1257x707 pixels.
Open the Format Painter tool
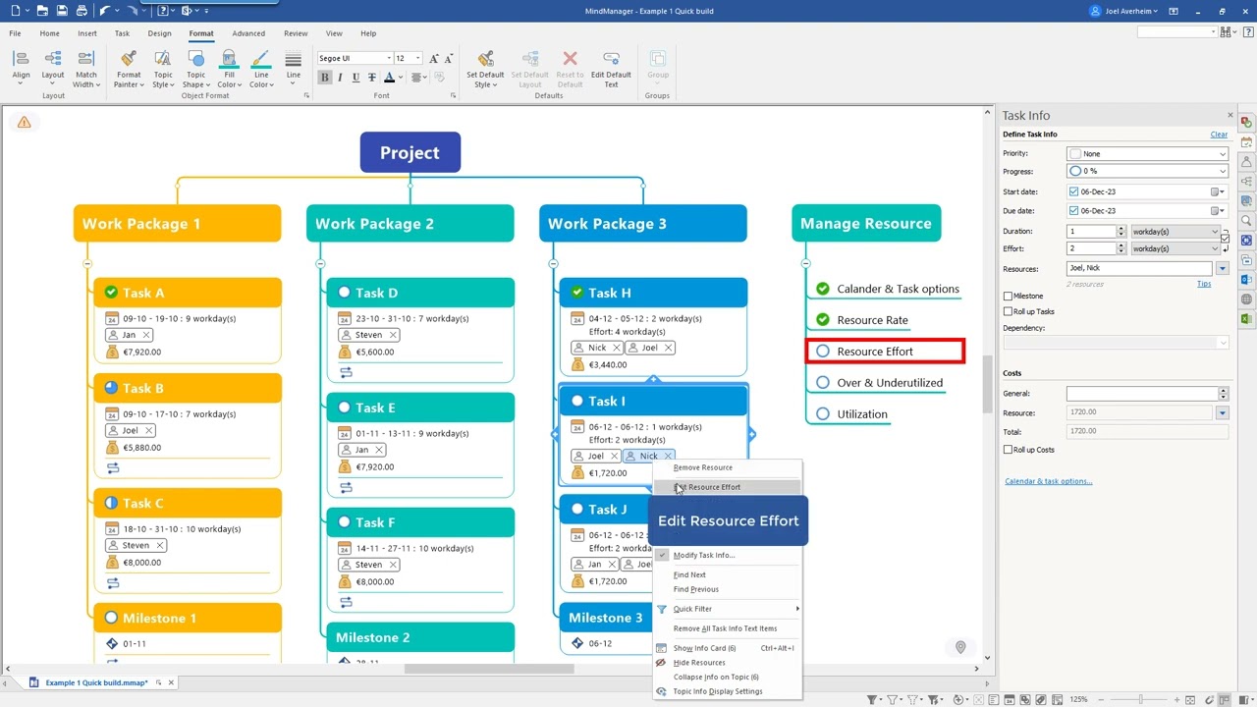[129, 69]
